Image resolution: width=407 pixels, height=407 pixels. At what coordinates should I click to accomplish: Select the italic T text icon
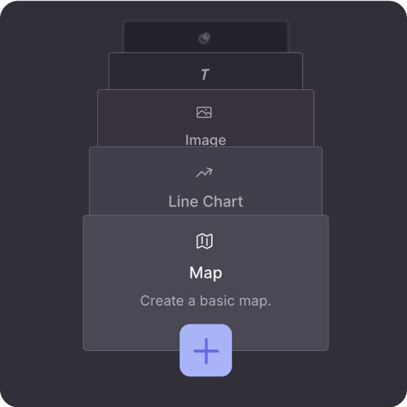click(x=205, y=74)
